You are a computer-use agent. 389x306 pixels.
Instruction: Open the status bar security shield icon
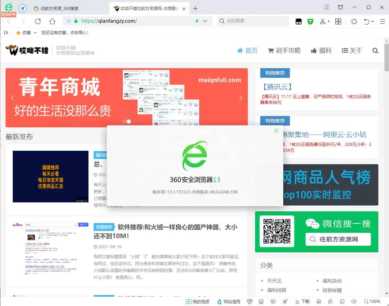point(250,302)
